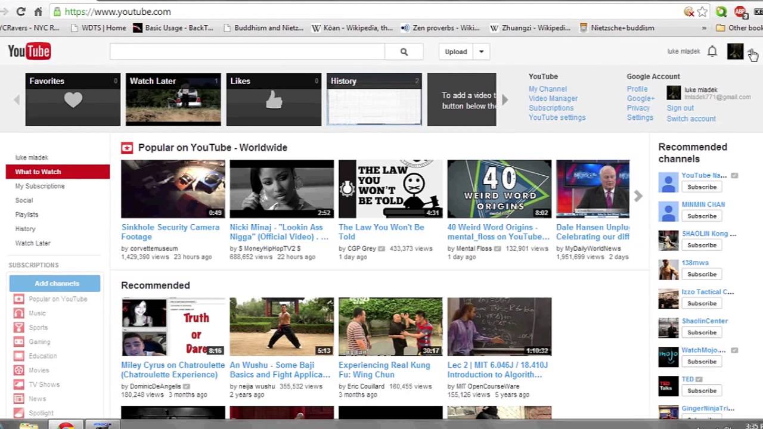Show more bookmarks with the chevron
Viewport: 763px width, 429px height.
[x=704, y=28]
